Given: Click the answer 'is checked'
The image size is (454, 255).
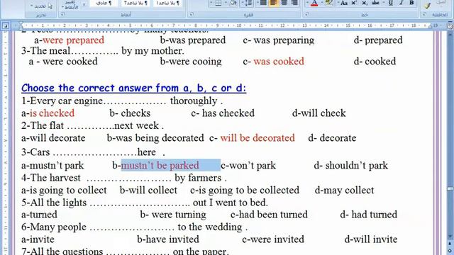Looking at the screenshot, I should [52, 113].
